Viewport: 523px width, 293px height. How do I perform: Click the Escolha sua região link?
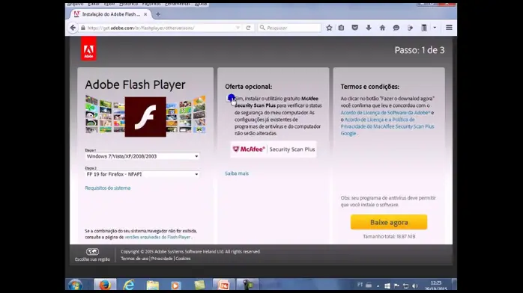(x=92, y=259)
